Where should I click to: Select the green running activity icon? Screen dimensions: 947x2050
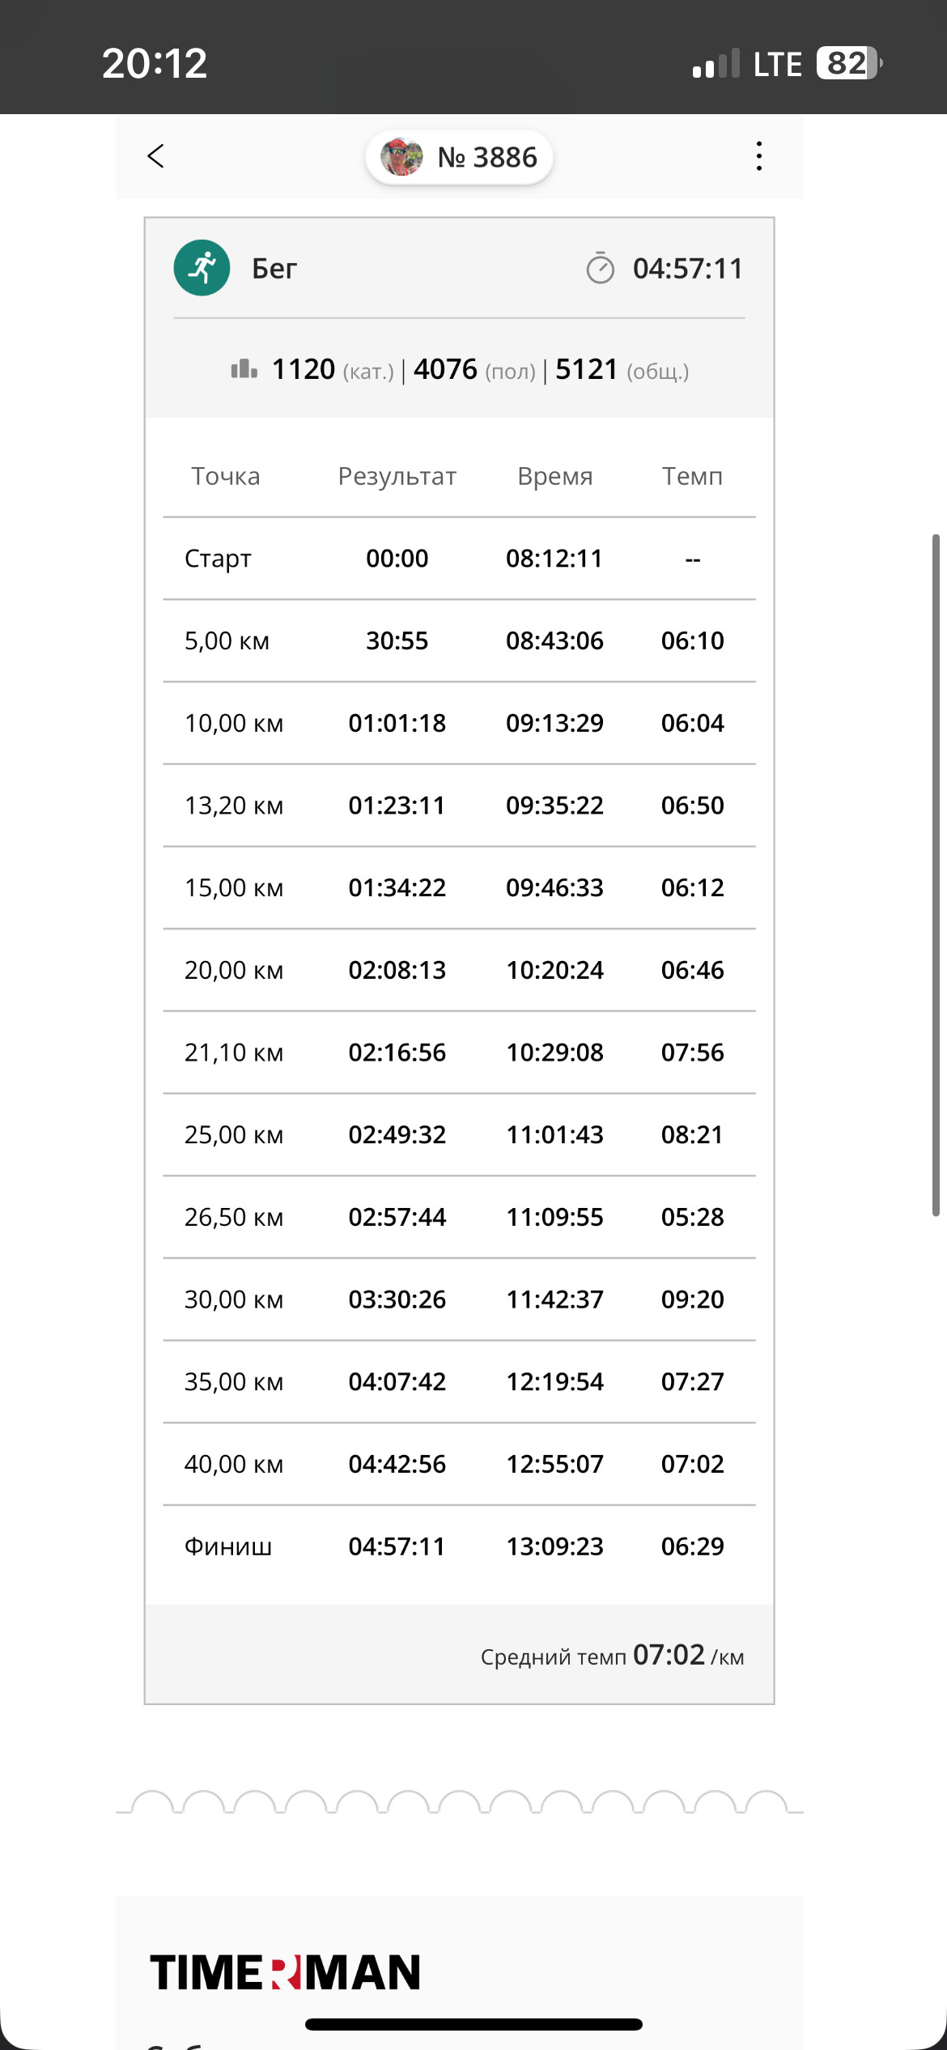202,268
